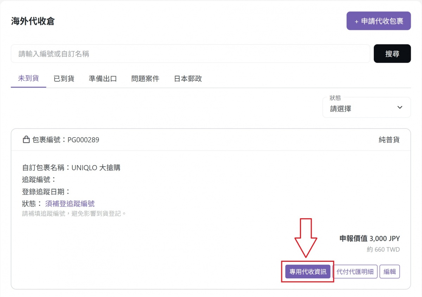Switch to the 已到貨 tab
The width and height of the screenshot is (422, 297).
[64, 78]
